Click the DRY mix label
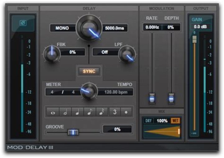Viewport: 224px width, 158px height. [148, 121]
